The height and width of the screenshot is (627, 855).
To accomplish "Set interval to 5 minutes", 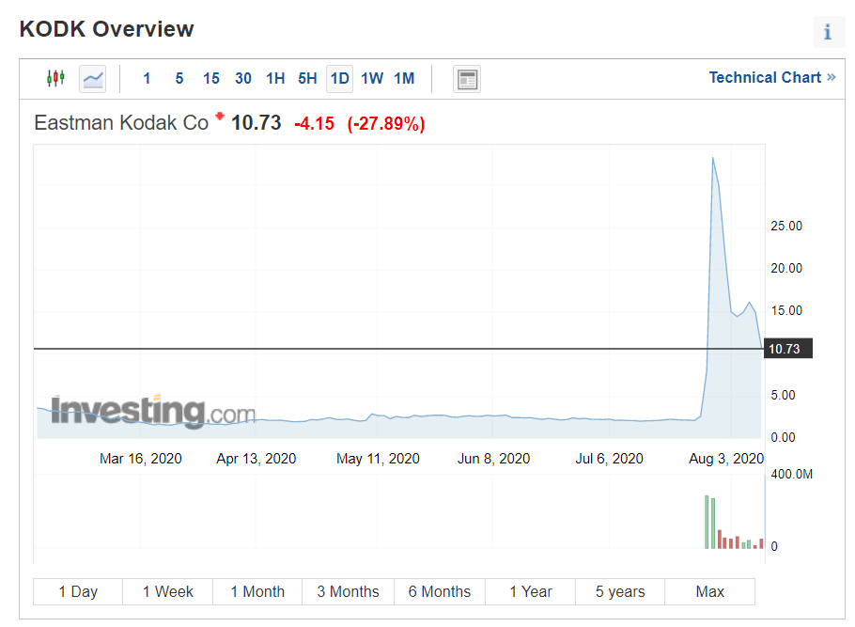I will 179,79.
